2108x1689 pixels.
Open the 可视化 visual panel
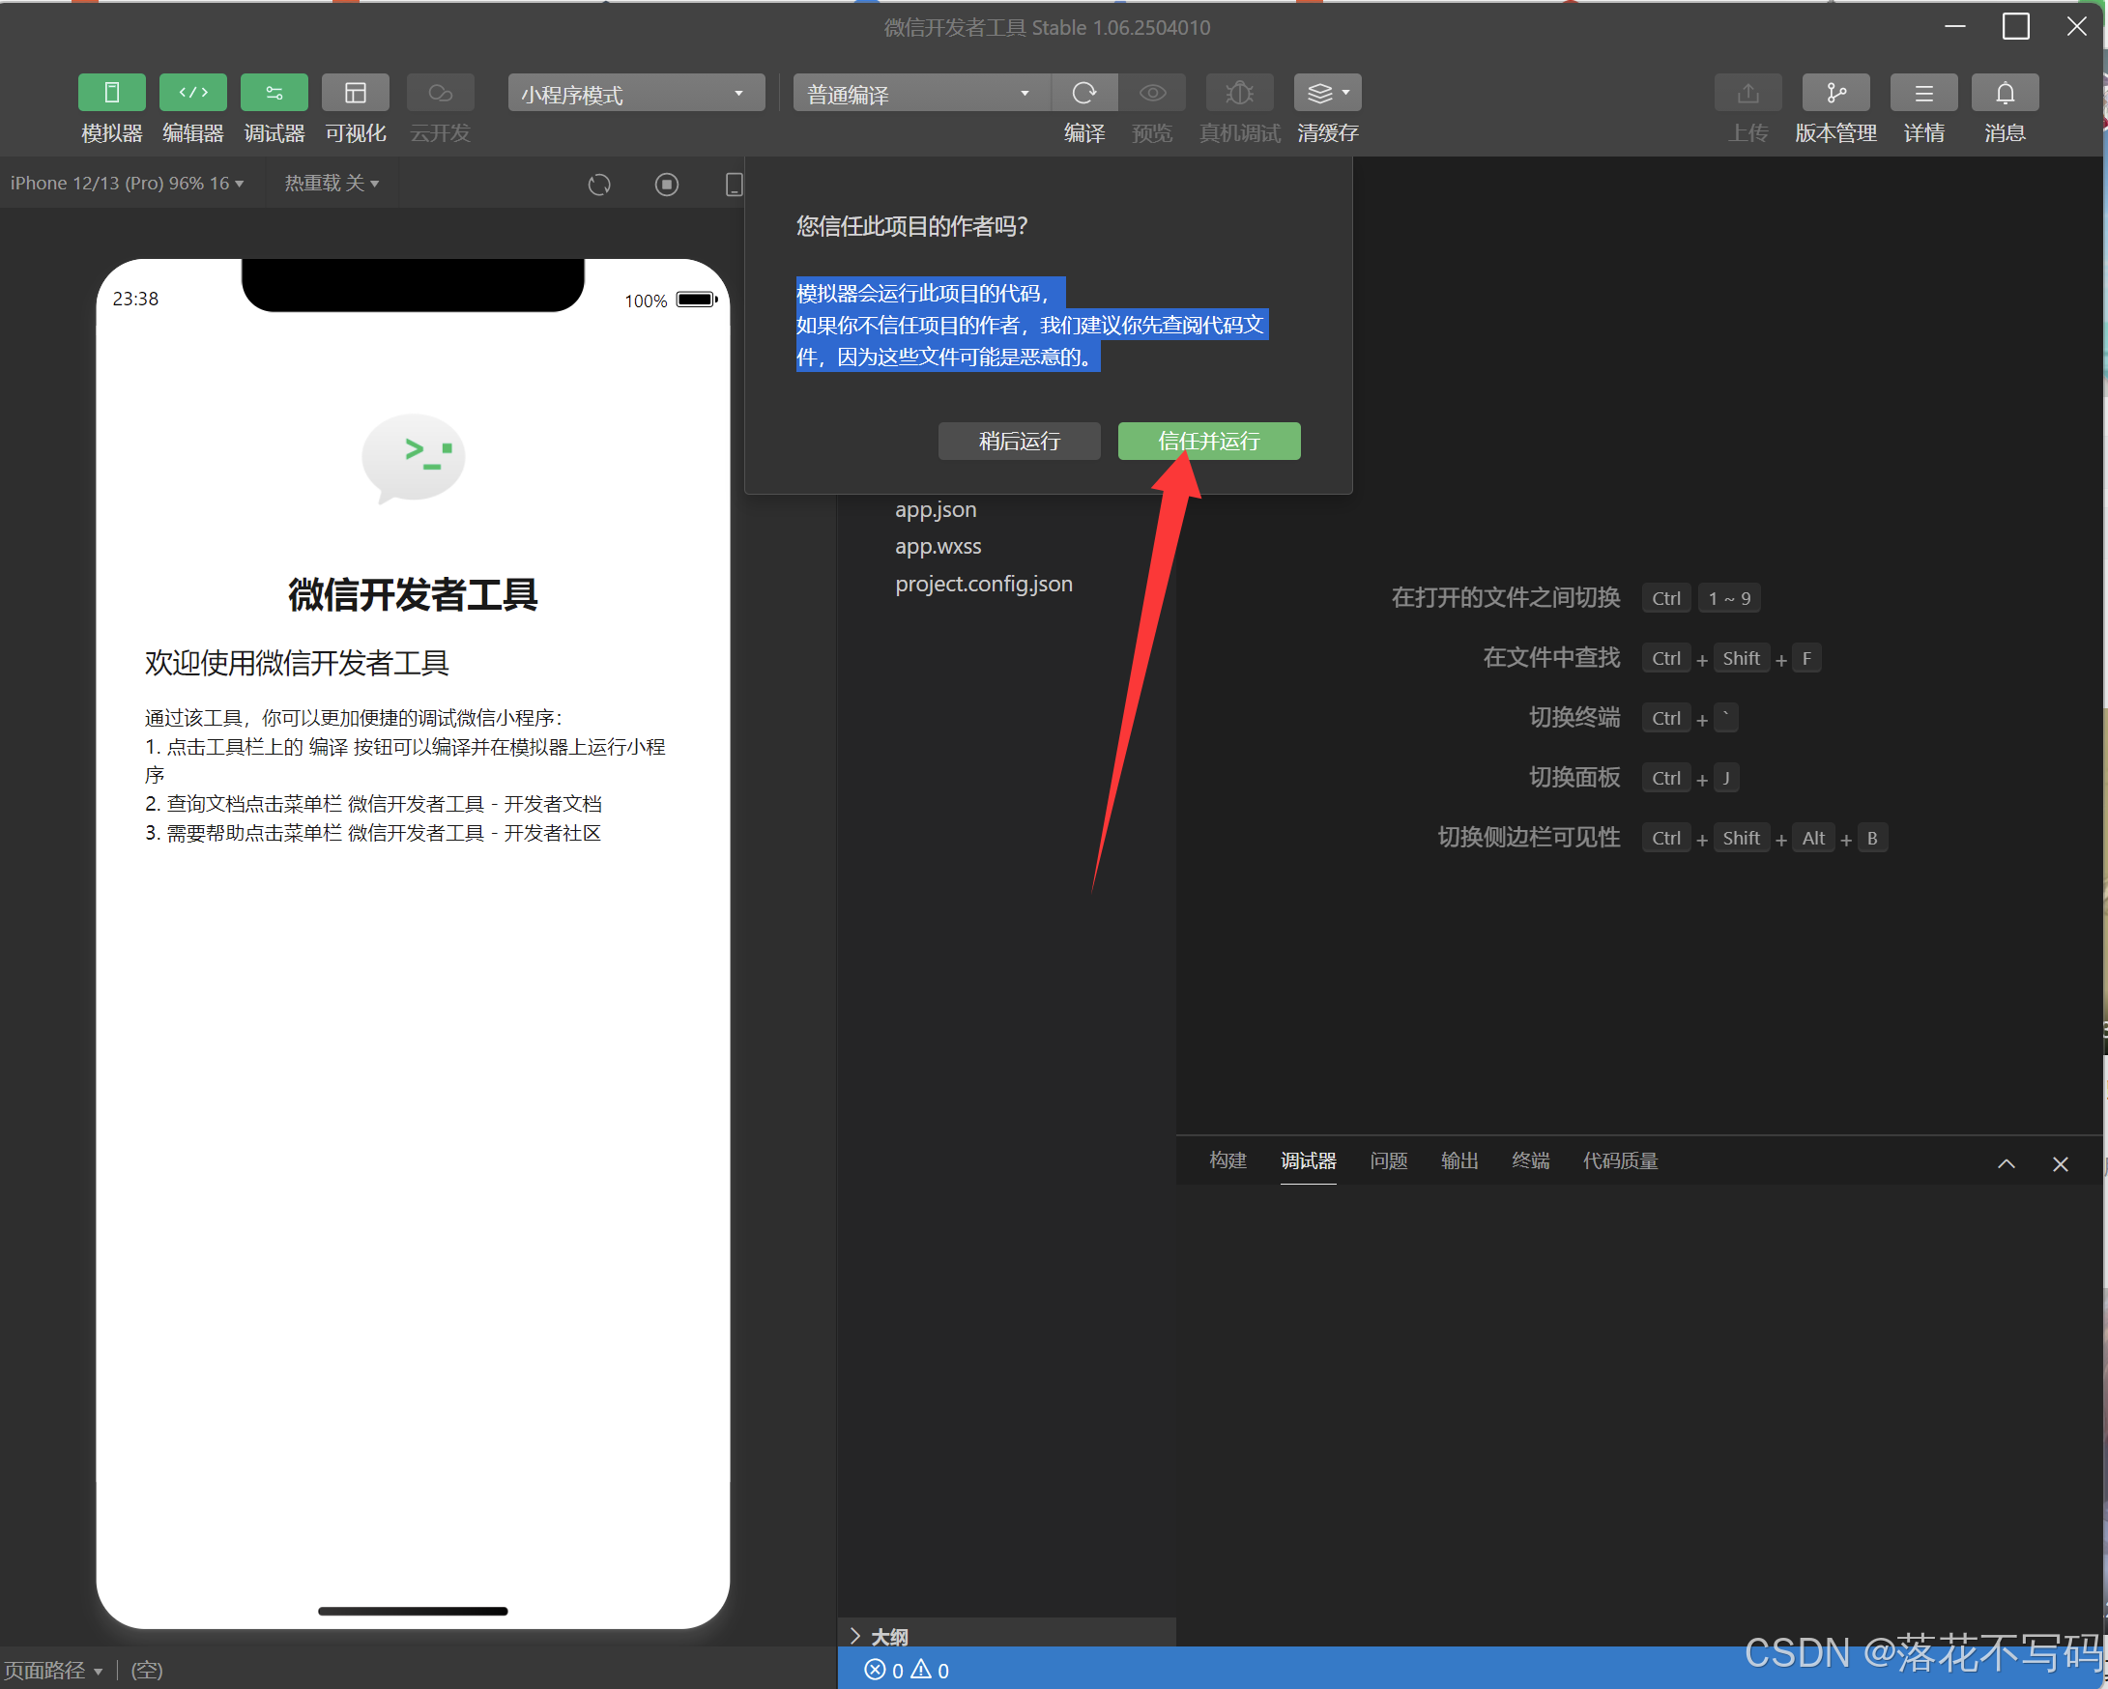point(355,107)
